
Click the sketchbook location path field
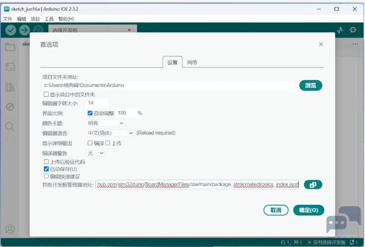pos(168,85)
